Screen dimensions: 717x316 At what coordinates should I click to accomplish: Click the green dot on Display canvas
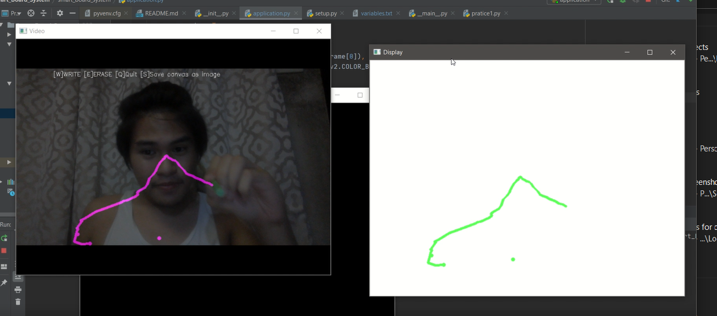click(x=513, y=259)
